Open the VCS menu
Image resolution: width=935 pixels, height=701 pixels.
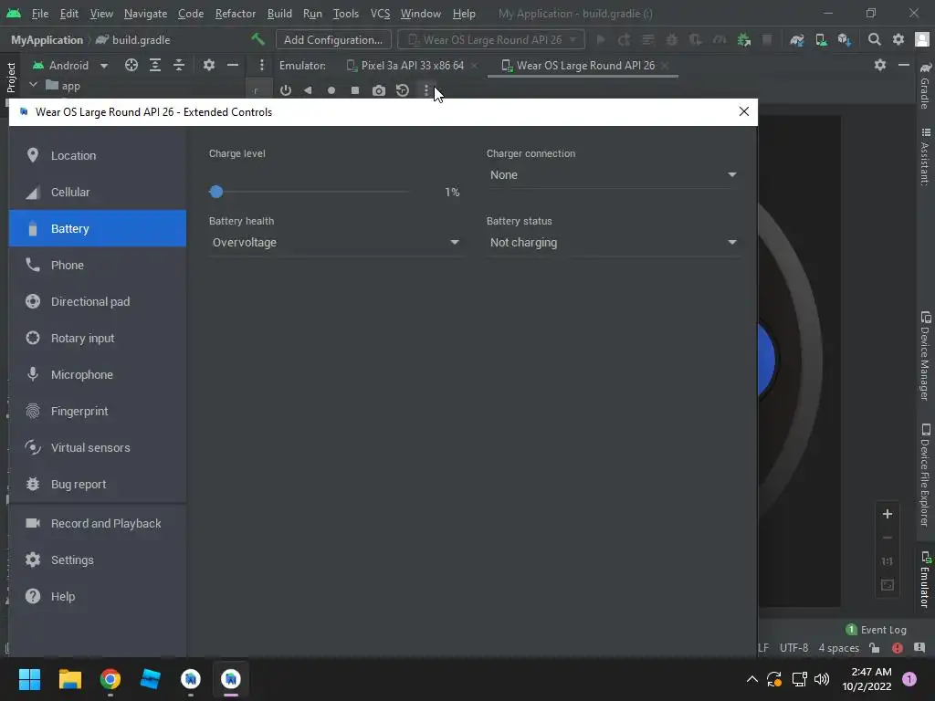380,13
